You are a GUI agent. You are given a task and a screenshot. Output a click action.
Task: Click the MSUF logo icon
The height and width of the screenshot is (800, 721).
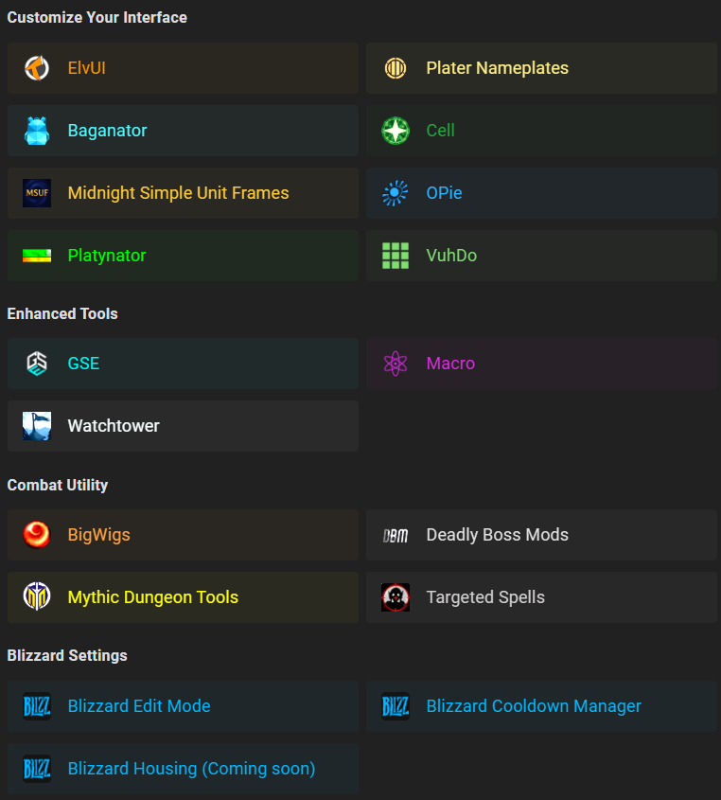(37, 193)
